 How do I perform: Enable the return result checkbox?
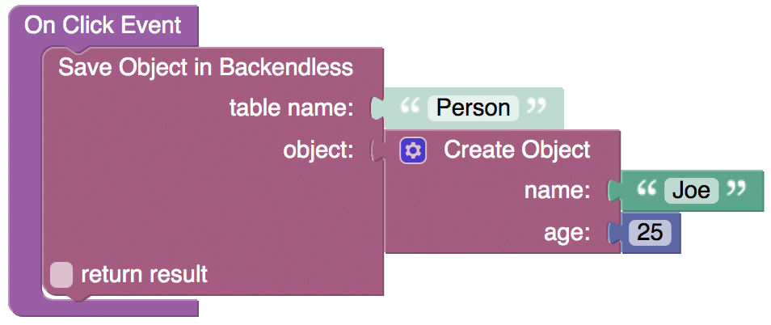(x=61, y=274)
